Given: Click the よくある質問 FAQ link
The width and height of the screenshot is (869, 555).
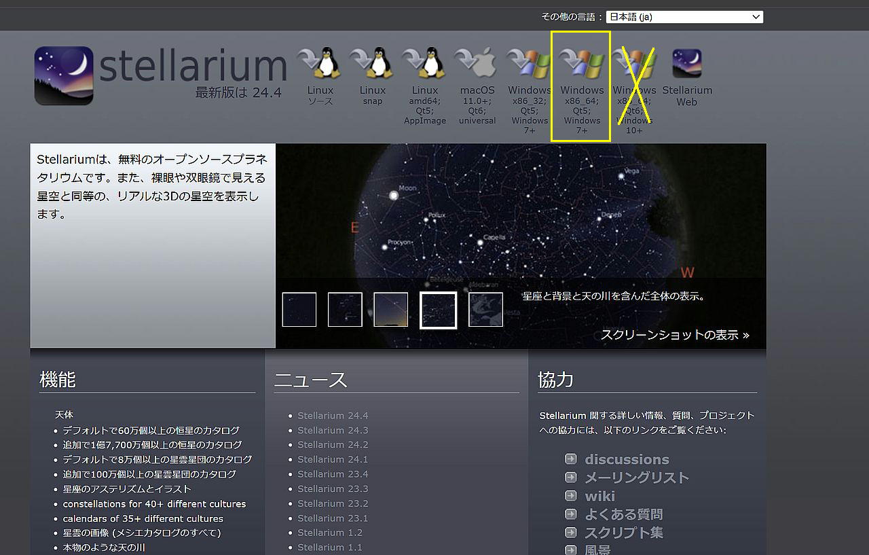Looking at the screenshot, I should pyautogui.click(x=623, y=514).
